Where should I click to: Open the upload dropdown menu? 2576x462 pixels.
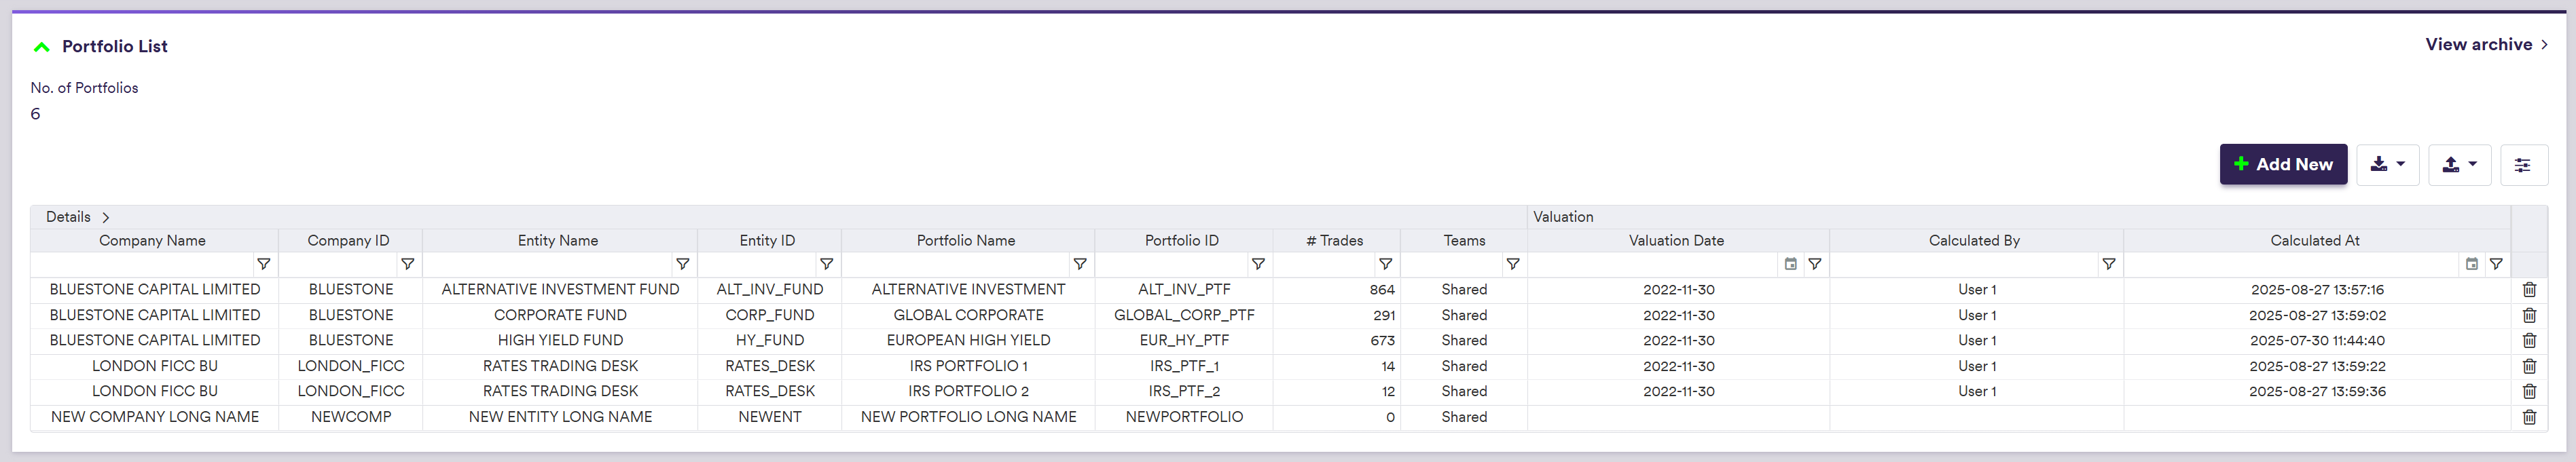pyautogui.click(x=2459, y=165)
